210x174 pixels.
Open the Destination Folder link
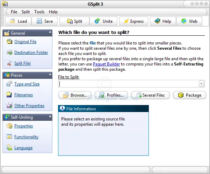[31, 53]
